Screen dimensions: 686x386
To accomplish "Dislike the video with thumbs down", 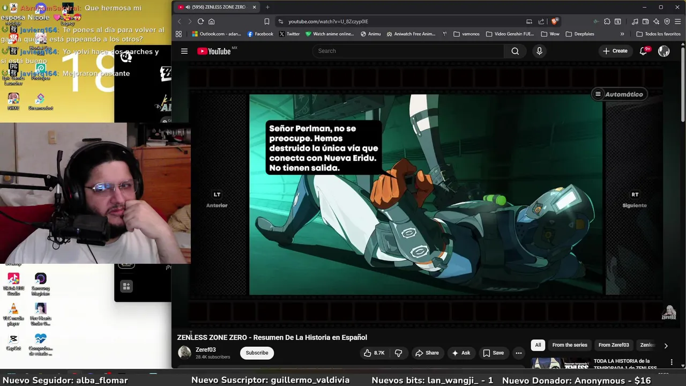I will click(398, 353).
